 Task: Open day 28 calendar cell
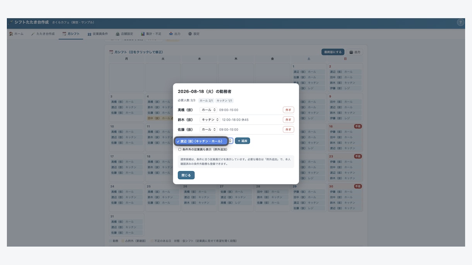click(x=272, y=197)
